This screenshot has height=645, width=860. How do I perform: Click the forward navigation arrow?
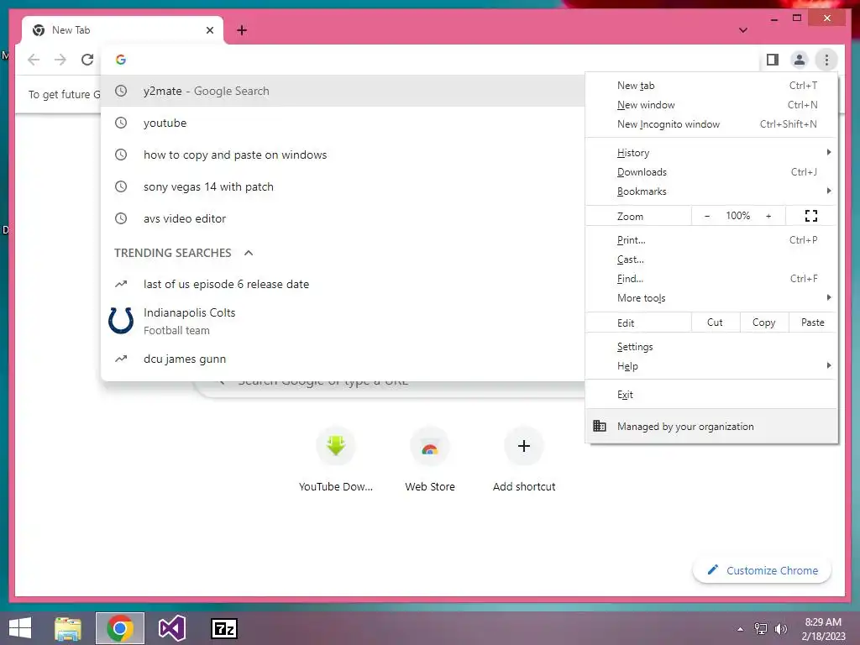point(60,60)
